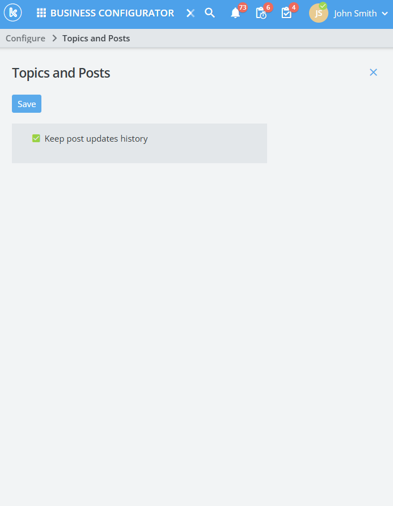
Task: Click the green status check on avatar
Action: tap(323, 6)
